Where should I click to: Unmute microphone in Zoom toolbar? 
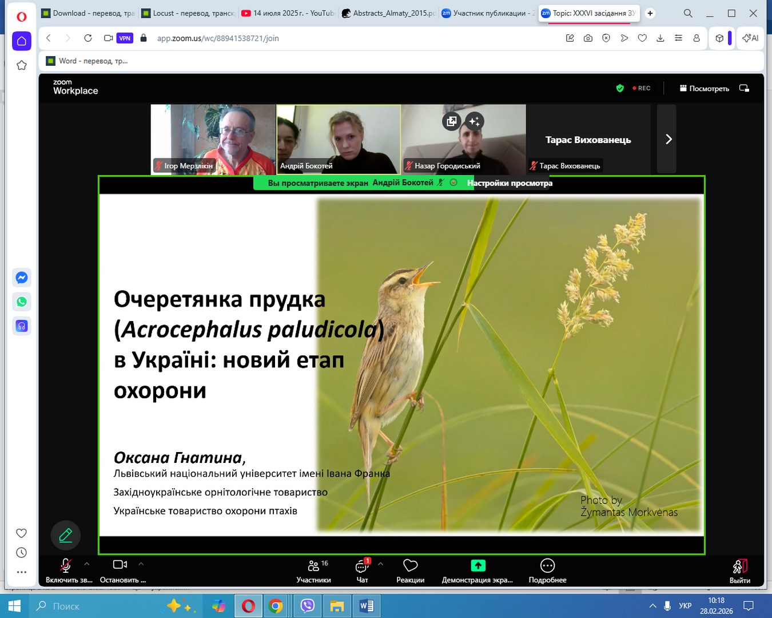66,571
